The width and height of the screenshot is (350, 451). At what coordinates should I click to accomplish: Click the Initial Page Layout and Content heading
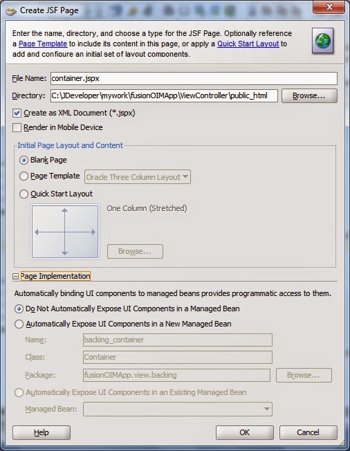(x=70, y=145)
